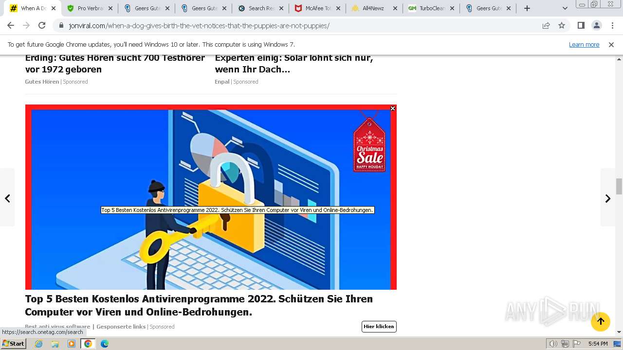The height and width of the screenshot is (350, 623).
Task: Click the Gesponserte links label
Action: 121,327
